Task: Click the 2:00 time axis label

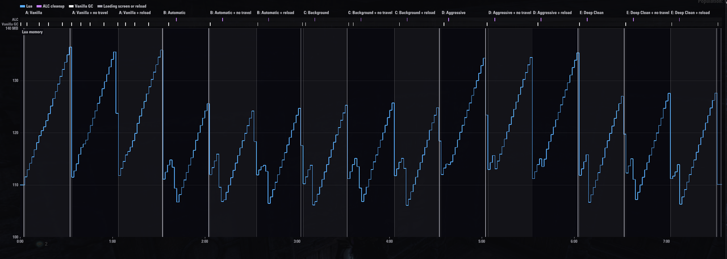Action: click(205, 241)
